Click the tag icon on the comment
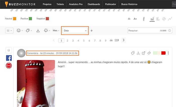The width and height of the screenshot is (176, 107). (x=133, y=53)
